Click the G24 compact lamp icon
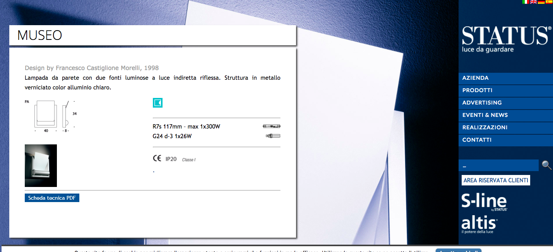The height and width of the screenshot is (252, 553). click(x=273, y=136)
